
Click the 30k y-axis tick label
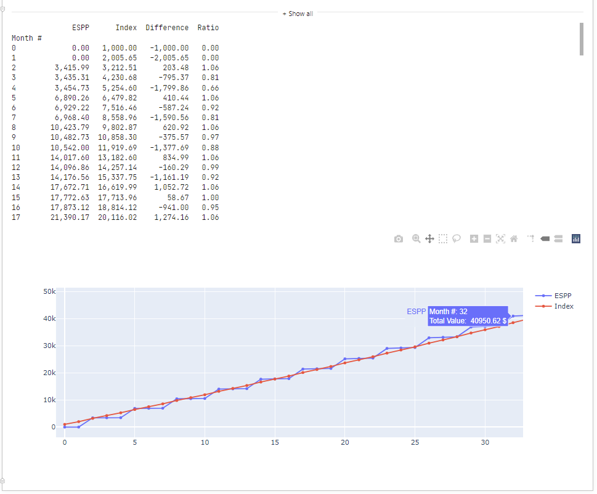(x=49, y=346)
